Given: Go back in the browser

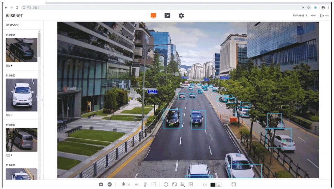Looking at the screenshot, I should click(6, 8).
